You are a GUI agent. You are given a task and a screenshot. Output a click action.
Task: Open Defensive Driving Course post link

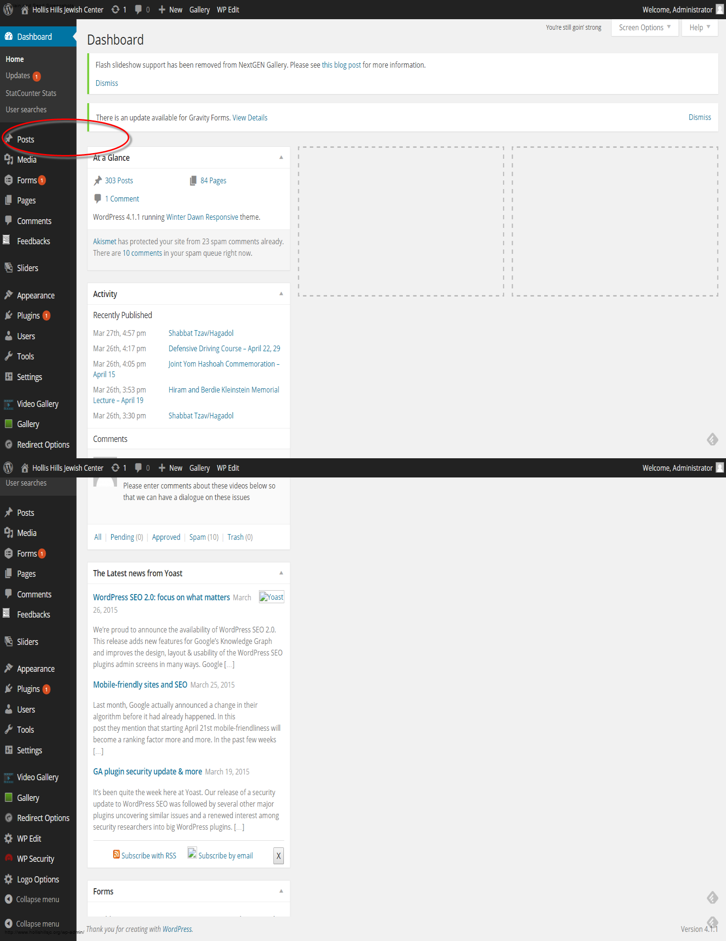[x=224, y=348]
